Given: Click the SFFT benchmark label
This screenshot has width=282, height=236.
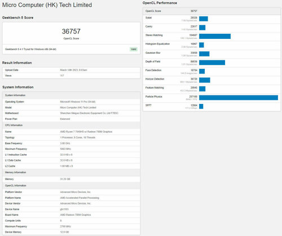Looking at the screenshot, I should pos(148,106).
